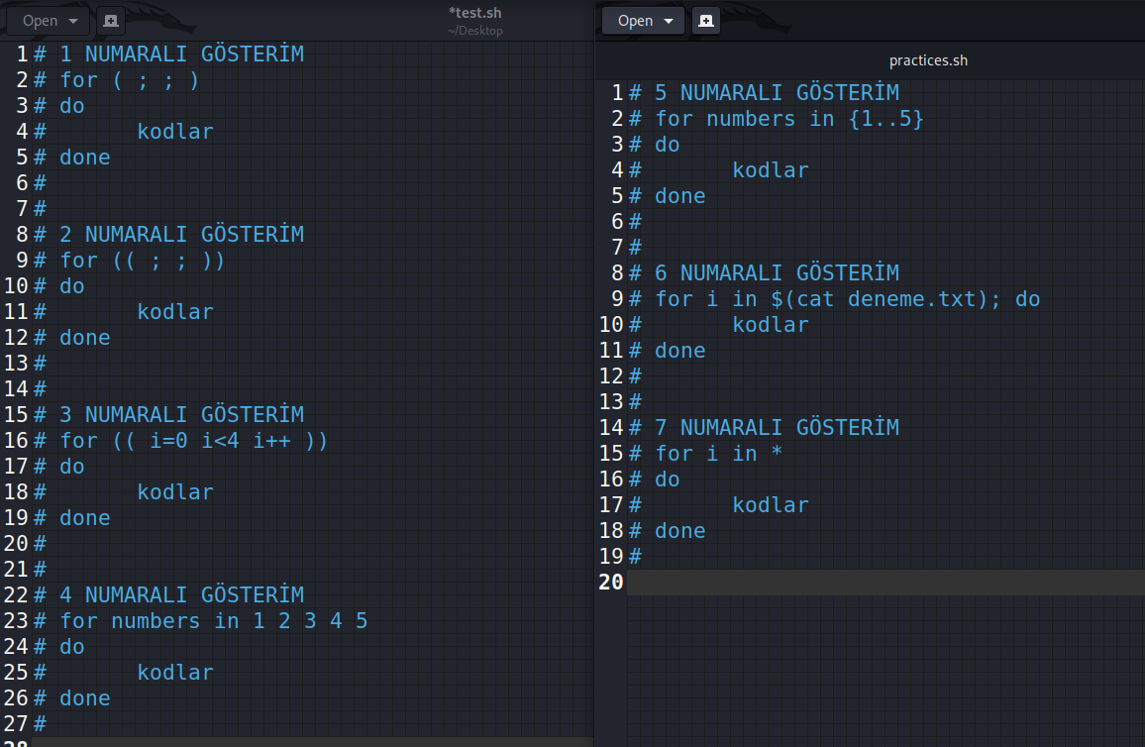Screen dimensions: 1145x747
Task: Select the practices.sh tab
Action: click(x=928, y=60)
